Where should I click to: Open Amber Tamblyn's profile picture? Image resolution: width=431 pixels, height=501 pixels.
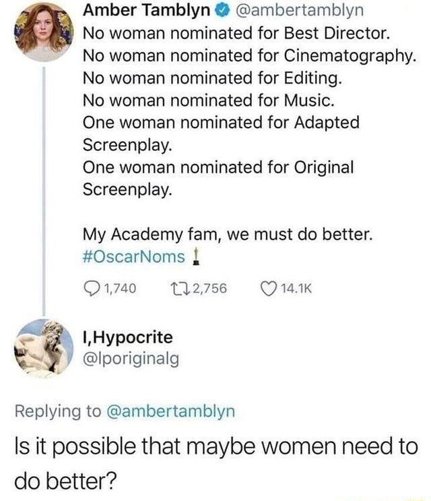click(44, 29)
